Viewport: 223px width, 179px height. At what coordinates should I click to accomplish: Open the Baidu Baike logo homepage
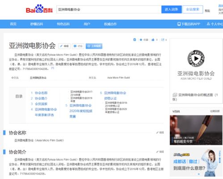pyautogui.click(x=39, y=9)
